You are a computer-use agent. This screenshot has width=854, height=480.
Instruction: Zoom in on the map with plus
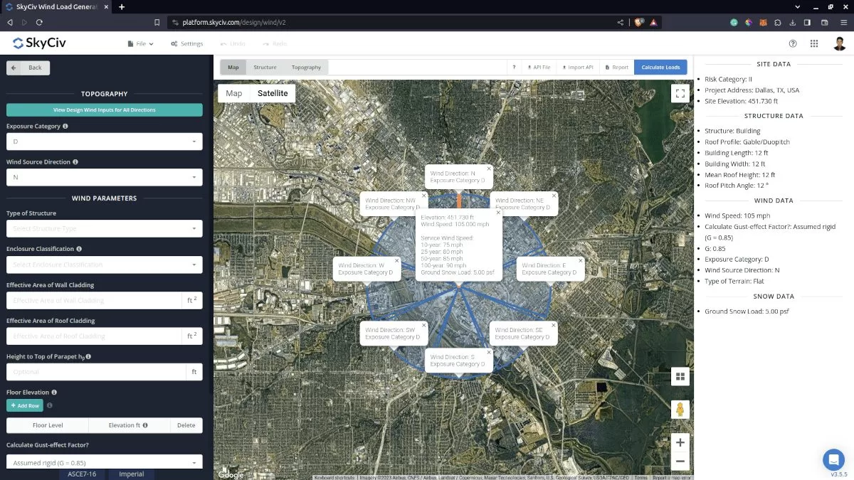[x=680, y=442]
